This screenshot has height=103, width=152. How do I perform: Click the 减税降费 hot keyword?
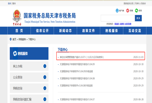pyautogui.click(x=128, y=24)
